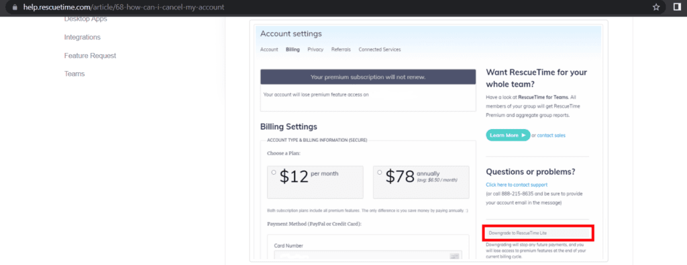Click 'Your account will lose premium feature access' text
The width and height of the screenshot is (687, 265).
click(x=316, y=94)
